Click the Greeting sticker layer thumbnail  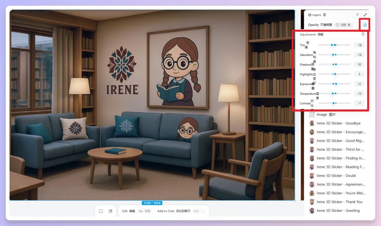point(312,211)
